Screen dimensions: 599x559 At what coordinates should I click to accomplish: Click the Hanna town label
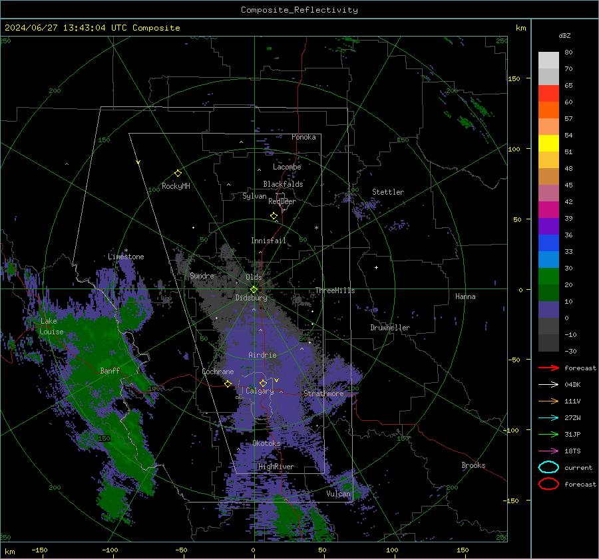(465, 296)
